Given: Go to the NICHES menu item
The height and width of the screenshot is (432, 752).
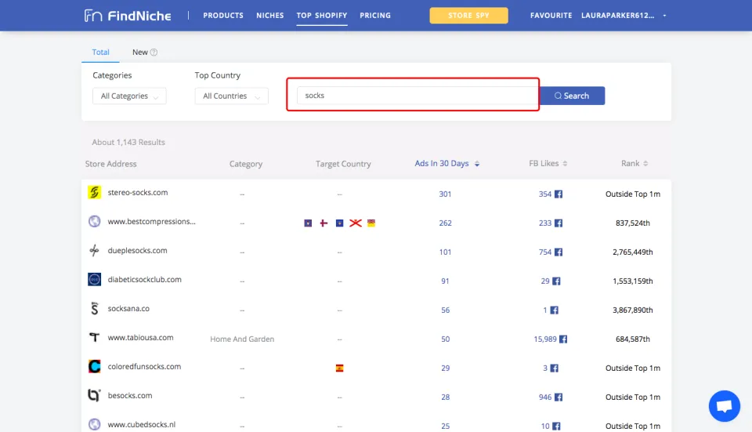Looking at the screenshot, I should coord(269,16).
